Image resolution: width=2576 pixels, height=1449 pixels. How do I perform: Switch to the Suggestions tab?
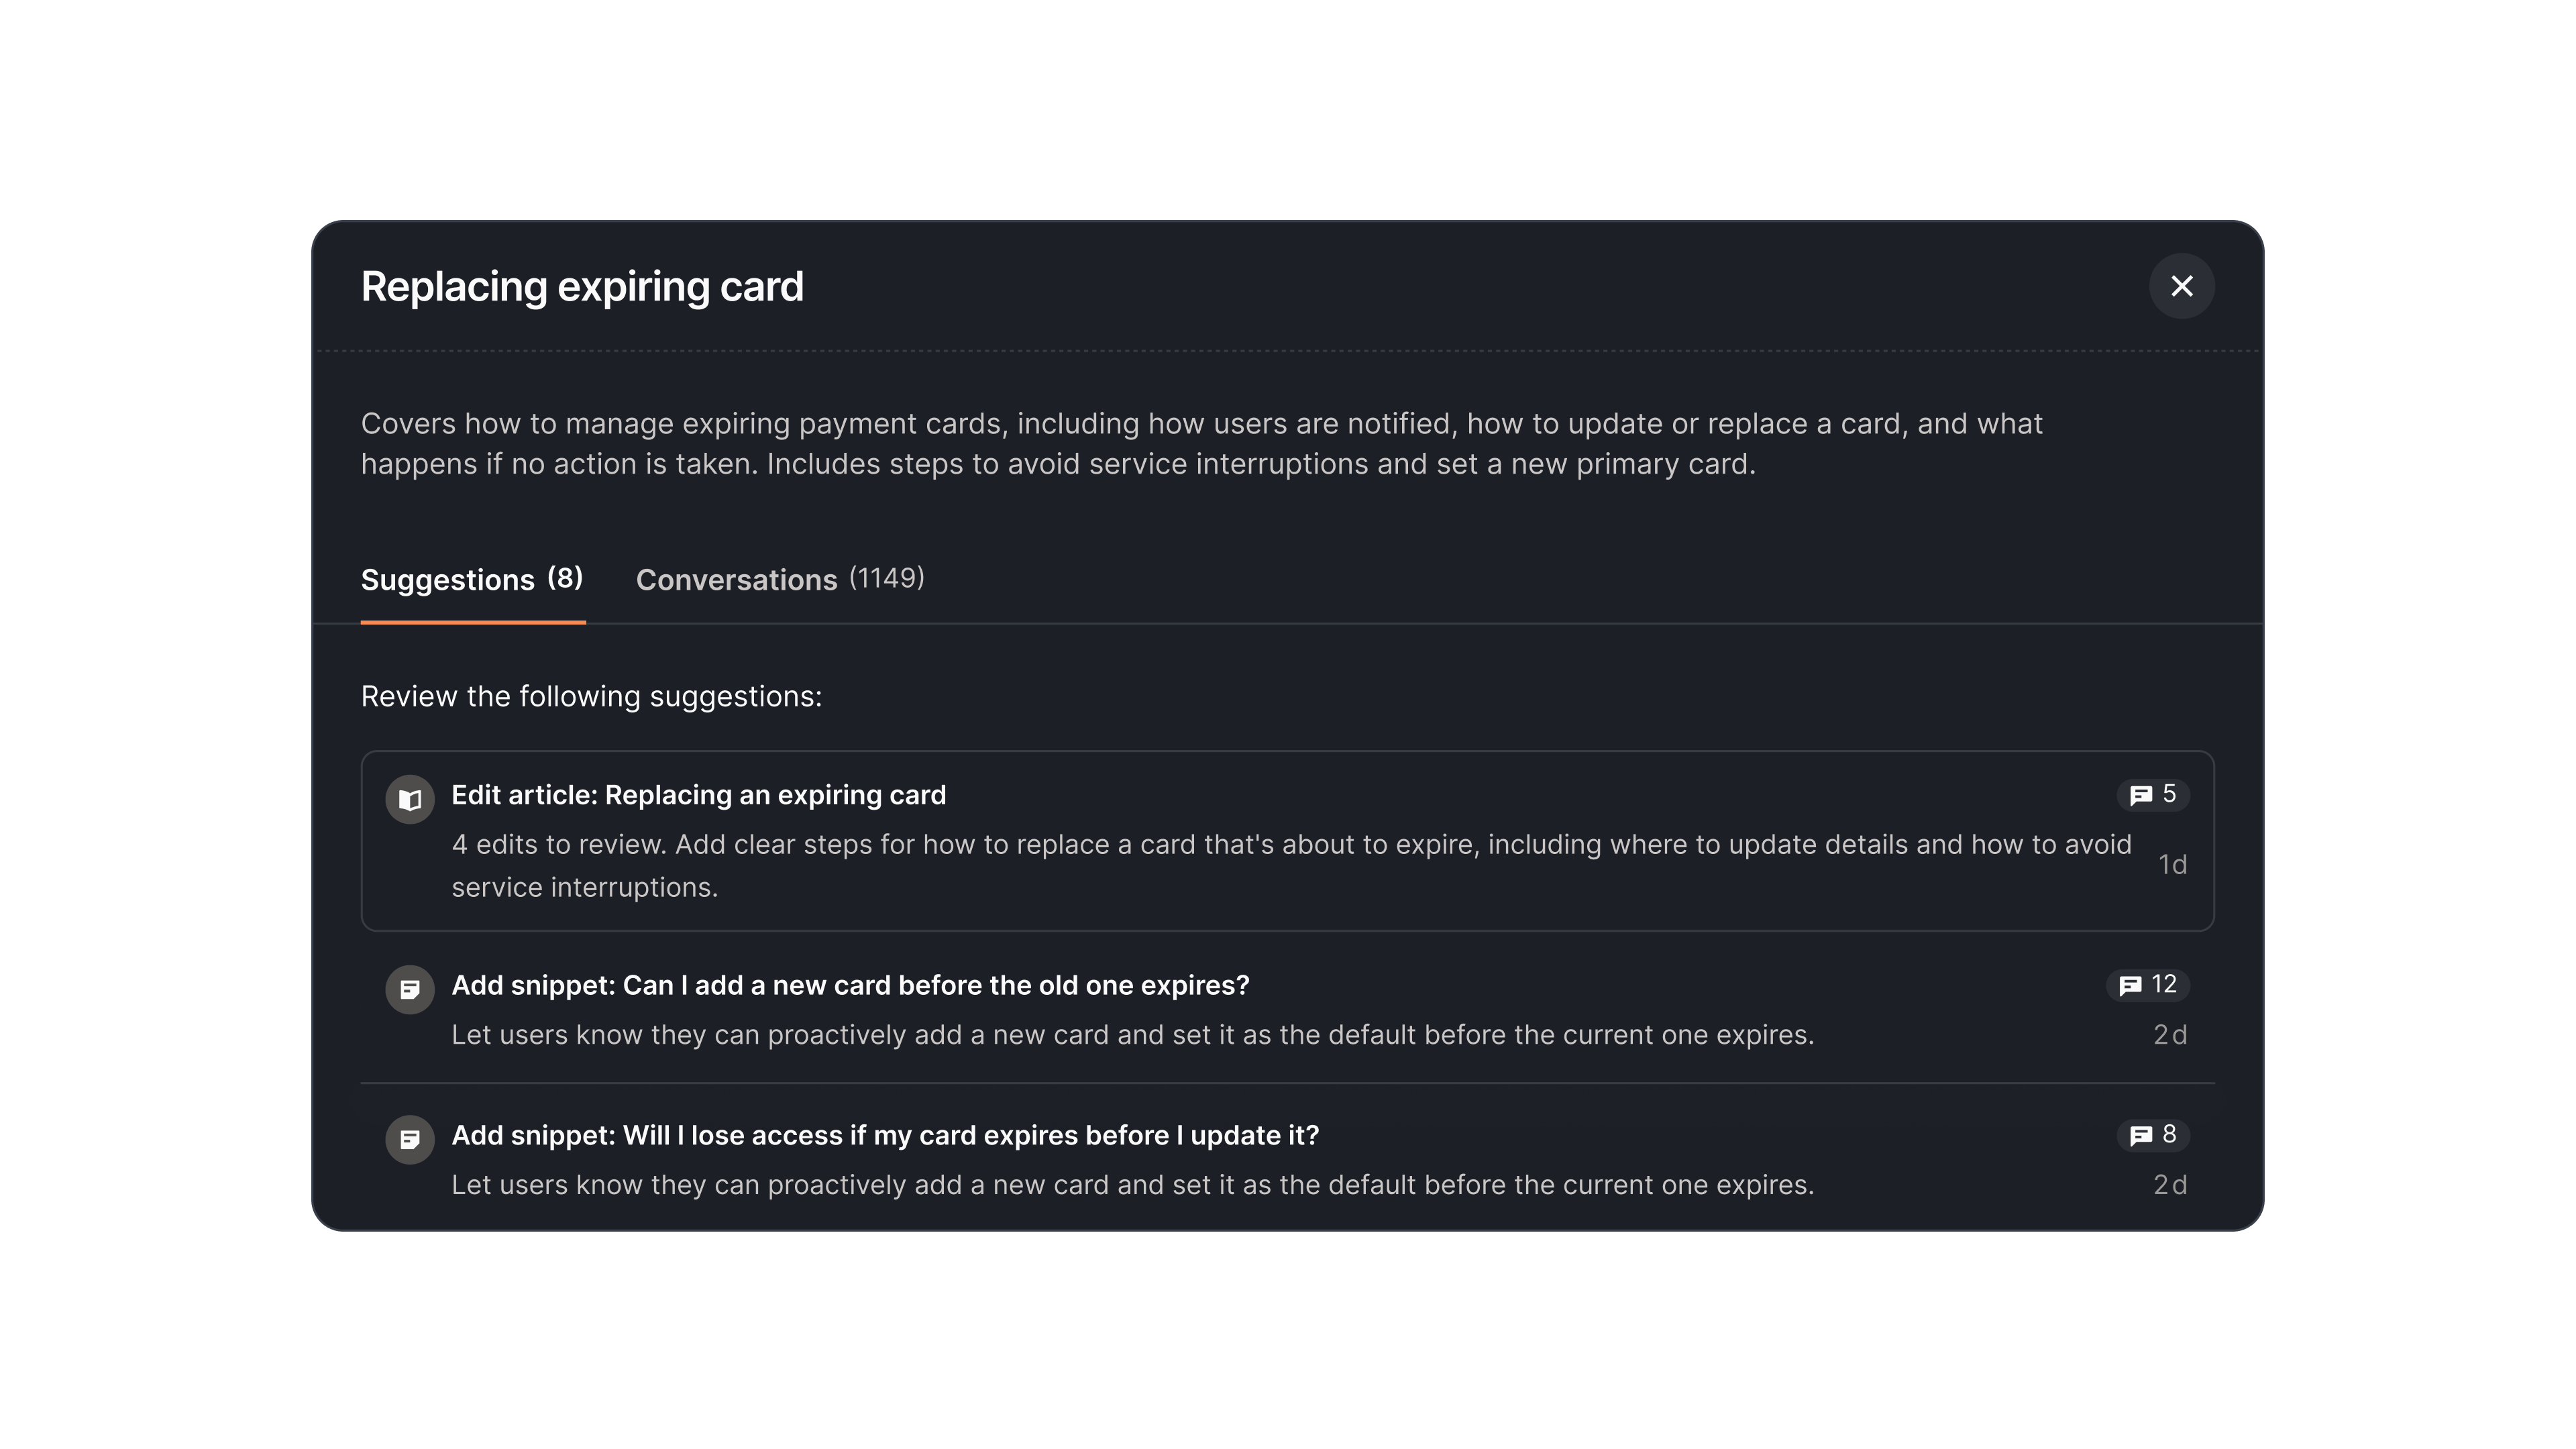[x=448, y=580]
